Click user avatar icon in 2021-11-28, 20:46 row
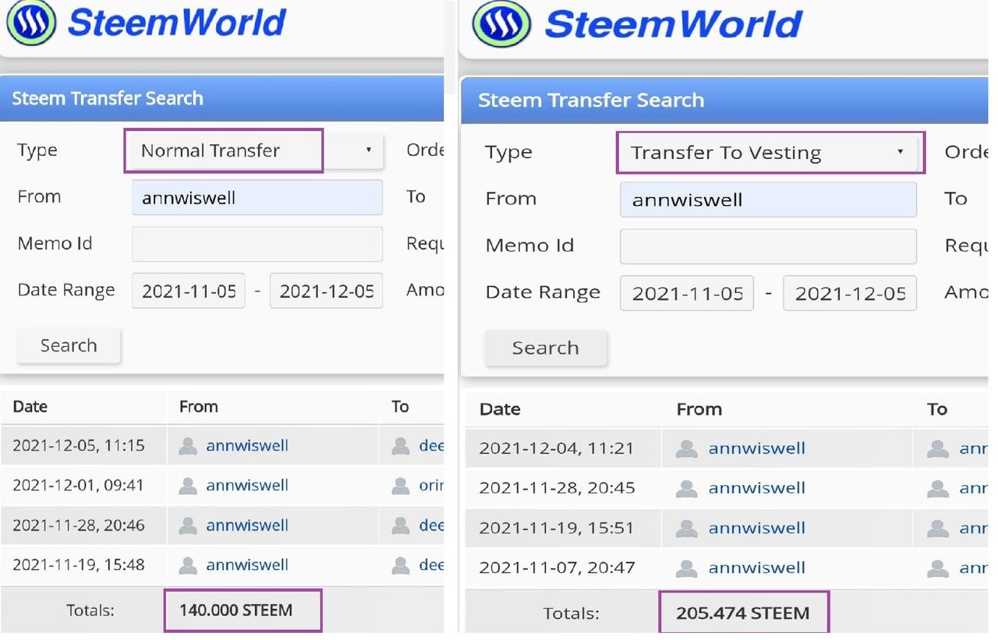Viewport: 998px width, 640px height. [x=188, y=525]
